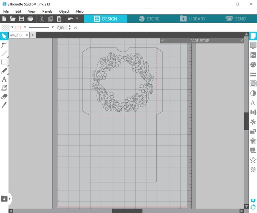Open the Modify panel

[253, 131]
